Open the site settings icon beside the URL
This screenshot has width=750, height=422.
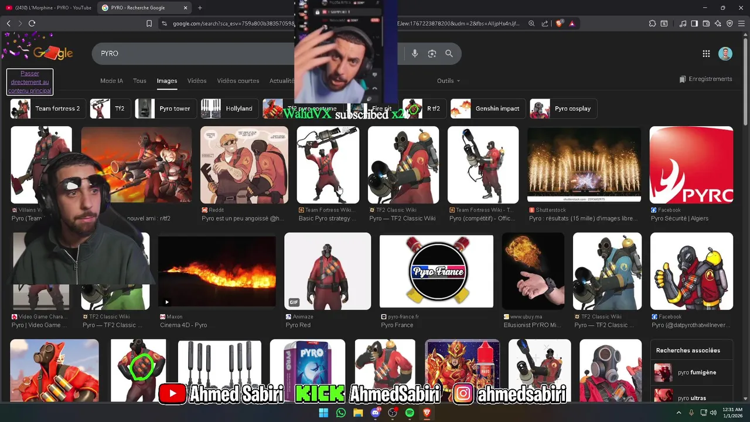[164, 23]
